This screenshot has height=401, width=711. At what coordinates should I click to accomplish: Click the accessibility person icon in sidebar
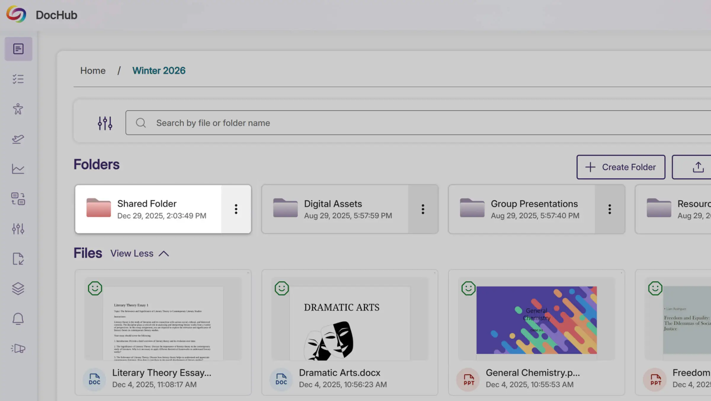point(18,109)
